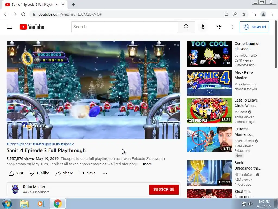Dislike the video
Screen dimensions: 278x209
(x=39, y=173)
